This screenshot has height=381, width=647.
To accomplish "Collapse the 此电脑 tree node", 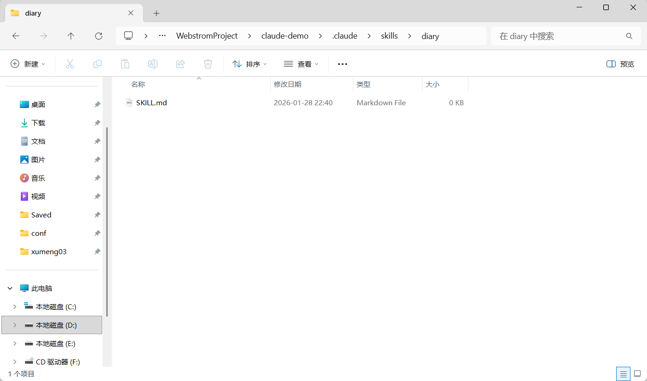I will point(10,289).
